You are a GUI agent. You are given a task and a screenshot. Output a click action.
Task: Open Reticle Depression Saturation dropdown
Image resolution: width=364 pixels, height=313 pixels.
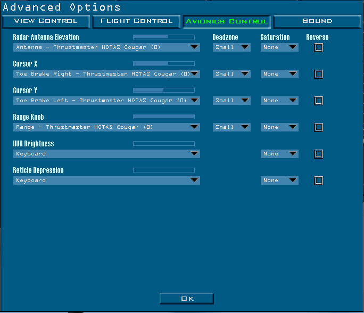point(279,180)
